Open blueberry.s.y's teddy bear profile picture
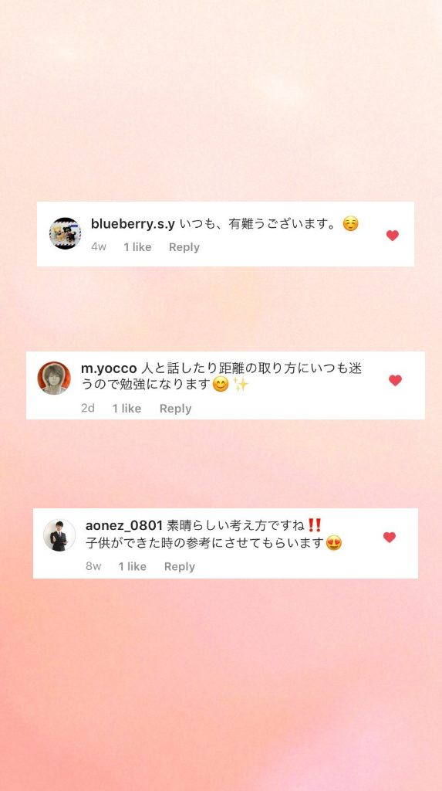 click(65, 233)
